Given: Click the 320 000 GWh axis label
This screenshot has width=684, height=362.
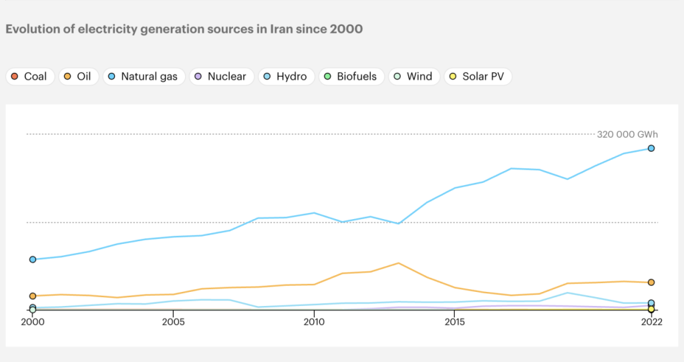Looking at the screenshot, I should (627, 134).
